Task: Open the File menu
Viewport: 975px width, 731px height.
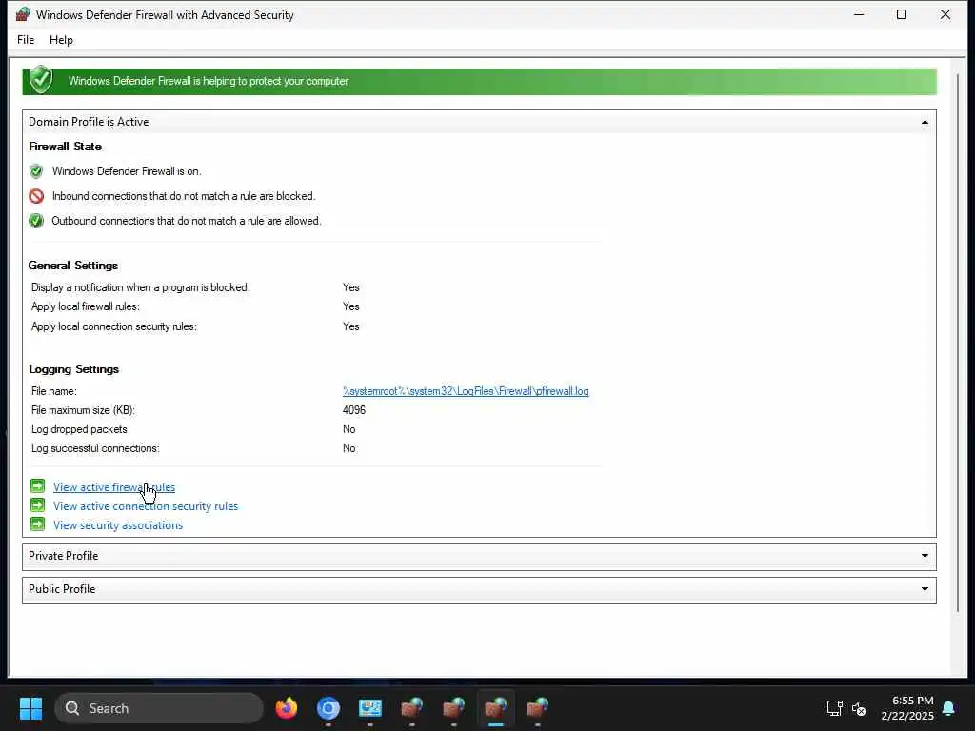Action: [26, 40]
